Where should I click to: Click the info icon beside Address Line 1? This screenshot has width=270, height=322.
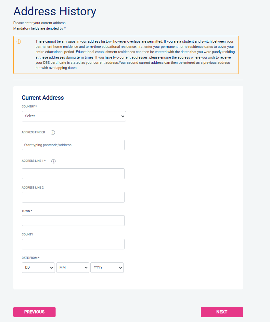tap(54, 161)
